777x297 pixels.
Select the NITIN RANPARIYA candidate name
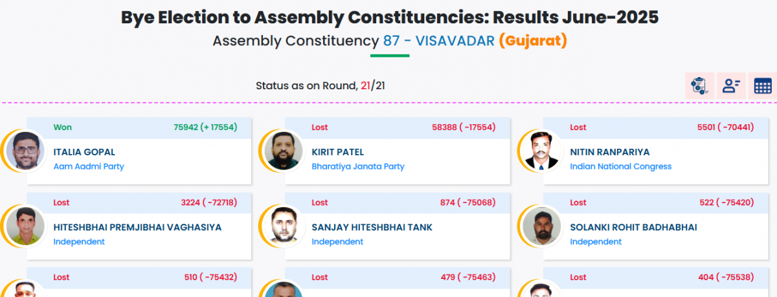pos(610,152)
